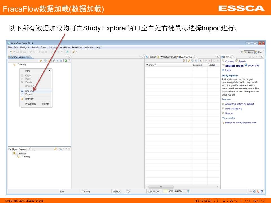Minimize the Monitoring panel view
The height and width of the screenshot is (203, 271).
point(215,57)
